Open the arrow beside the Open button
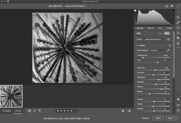The width and height of the screenshot is (181, 123). pyautogui.click(x=176, y=118)
